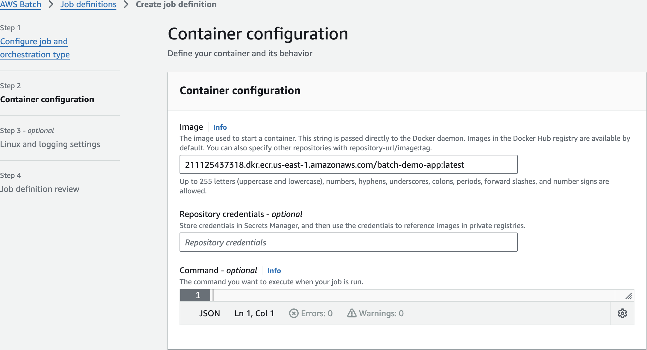This screenshot has width=647, height=350.
Task: Click Info link next to Image
Action: click(x=220, y=127)
